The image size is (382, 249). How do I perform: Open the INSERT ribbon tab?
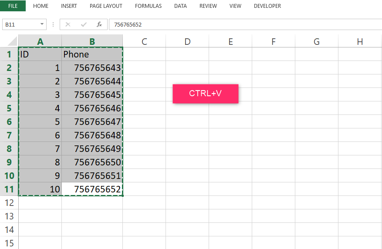[69, 6]
